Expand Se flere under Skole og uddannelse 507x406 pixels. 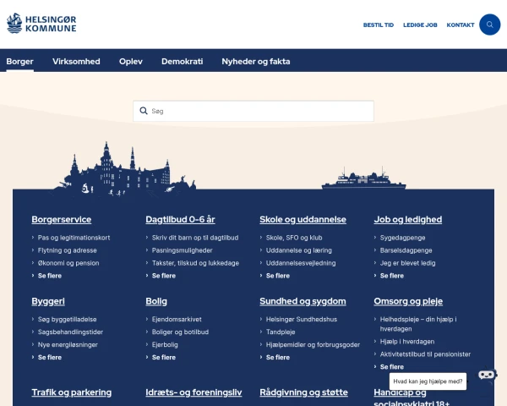pyautogui.click(x=278, y=276)
